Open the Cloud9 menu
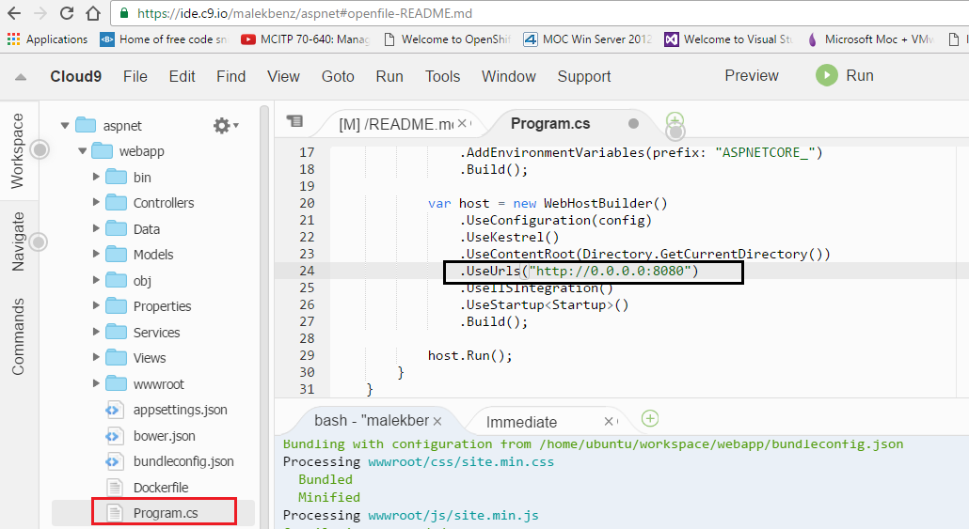969x529 pixels. tap(76, 76)
